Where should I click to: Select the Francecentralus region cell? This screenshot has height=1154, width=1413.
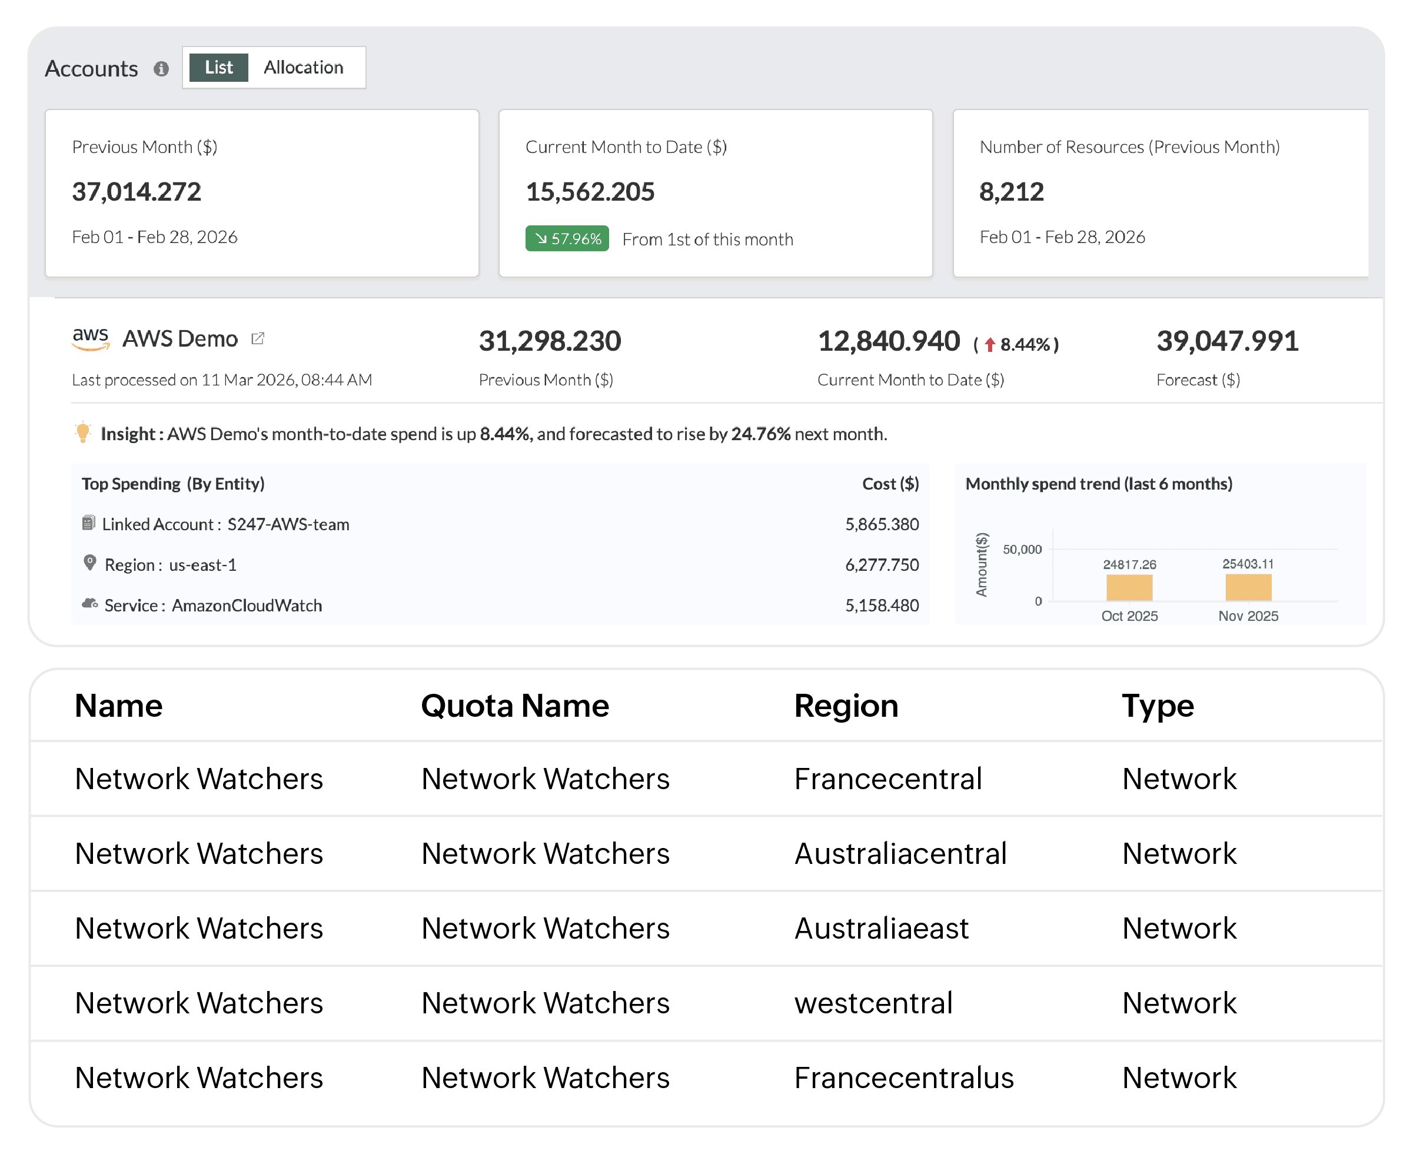click(904, 1078)
